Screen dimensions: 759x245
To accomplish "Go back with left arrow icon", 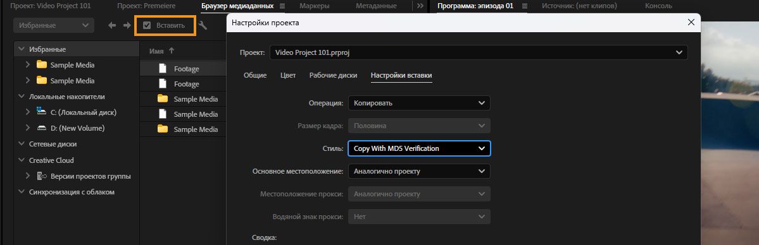I will click(112, 26).
